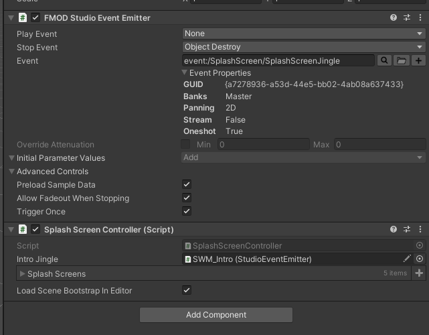This screenshot has width=429, height=335.
Task: Edit Intro Jingle reference with pencil icon
Action: [x=407, y=259]
